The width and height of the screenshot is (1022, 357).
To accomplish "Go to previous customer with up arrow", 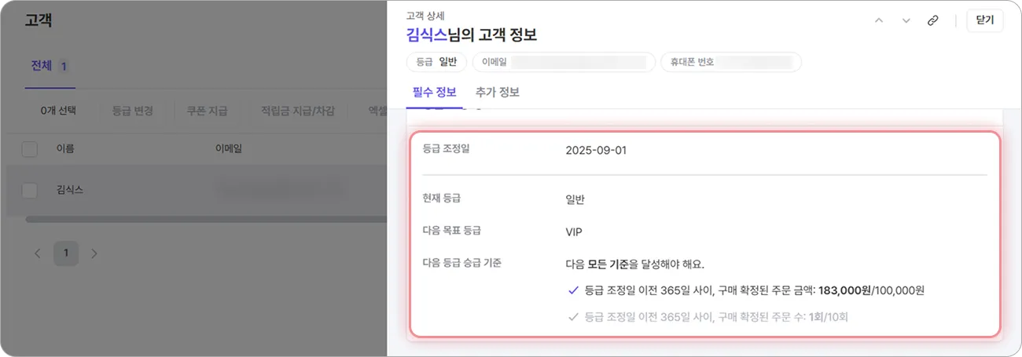I will [x=879, y=20].
